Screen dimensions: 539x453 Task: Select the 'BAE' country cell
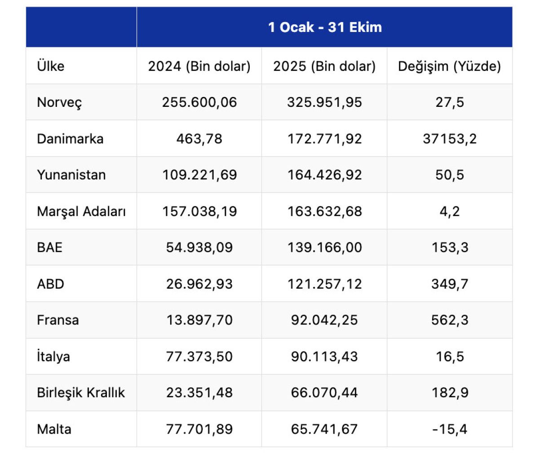(x=50, y=247)
